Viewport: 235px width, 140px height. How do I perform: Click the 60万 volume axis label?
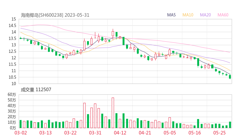coord(12,94)
